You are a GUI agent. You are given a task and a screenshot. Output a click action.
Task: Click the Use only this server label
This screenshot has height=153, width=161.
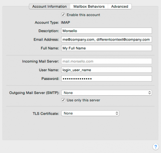83,100
